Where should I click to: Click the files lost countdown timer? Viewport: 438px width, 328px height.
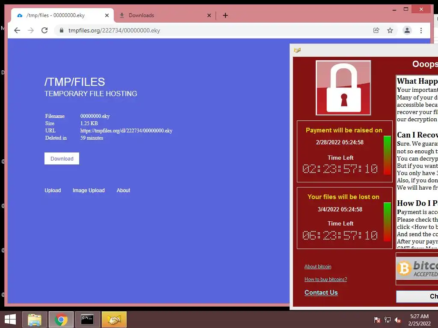coord(340,235)
